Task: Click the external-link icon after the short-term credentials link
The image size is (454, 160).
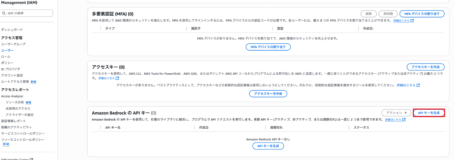Action: 418,85
